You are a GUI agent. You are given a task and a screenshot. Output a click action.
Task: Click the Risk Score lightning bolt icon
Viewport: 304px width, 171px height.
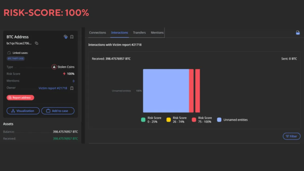(x=64, y=74)
